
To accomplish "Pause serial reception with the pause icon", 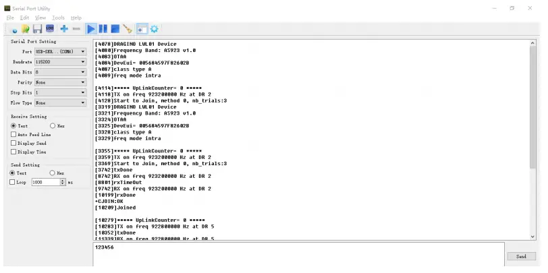I will click(x=103, y=29).
